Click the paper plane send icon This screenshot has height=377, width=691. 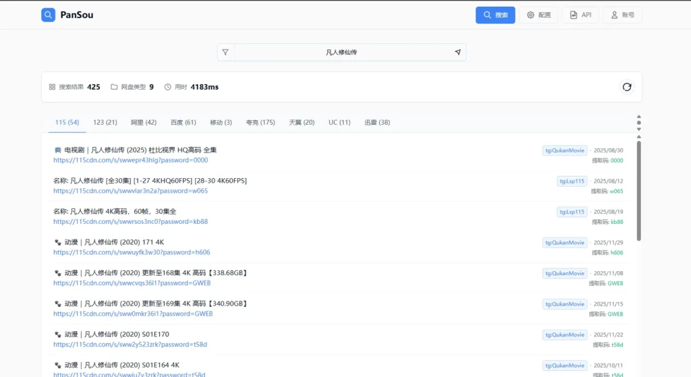coord(458,53)
